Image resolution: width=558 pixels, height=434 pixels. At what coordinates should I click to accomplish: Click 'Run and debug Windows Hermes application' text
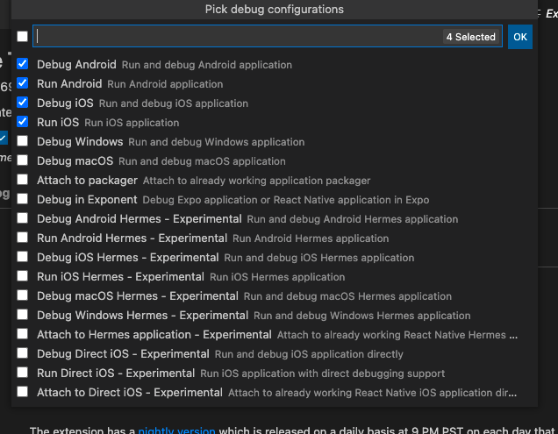point(362,316)
